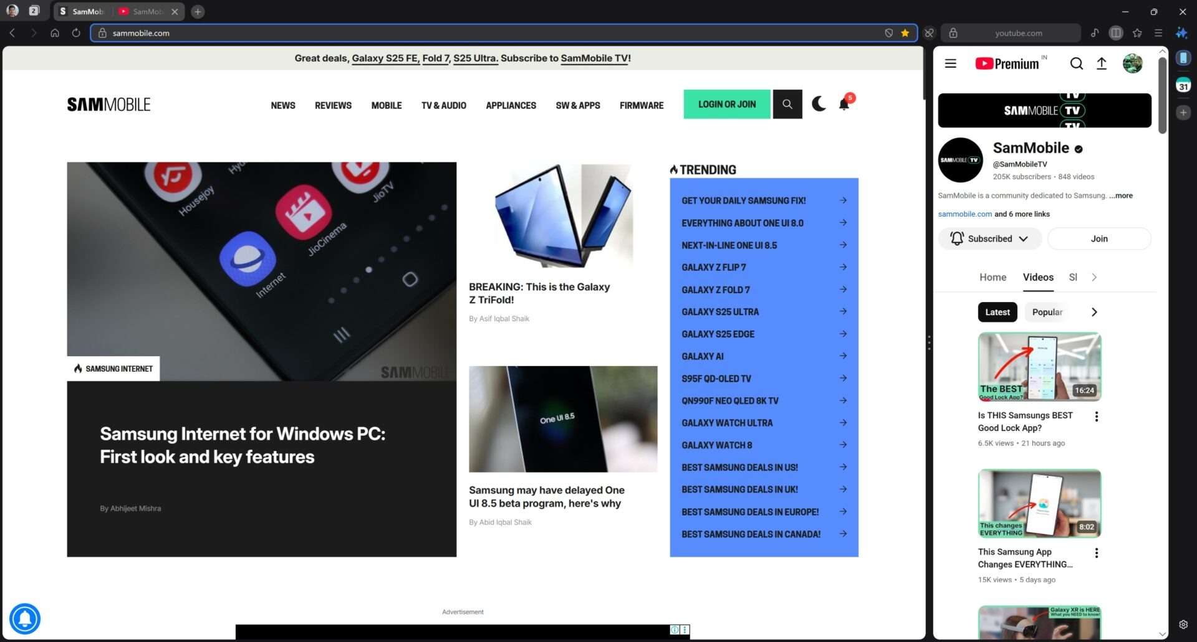
Task: Click the bookmark star in address bar
Action: (905, 33)
